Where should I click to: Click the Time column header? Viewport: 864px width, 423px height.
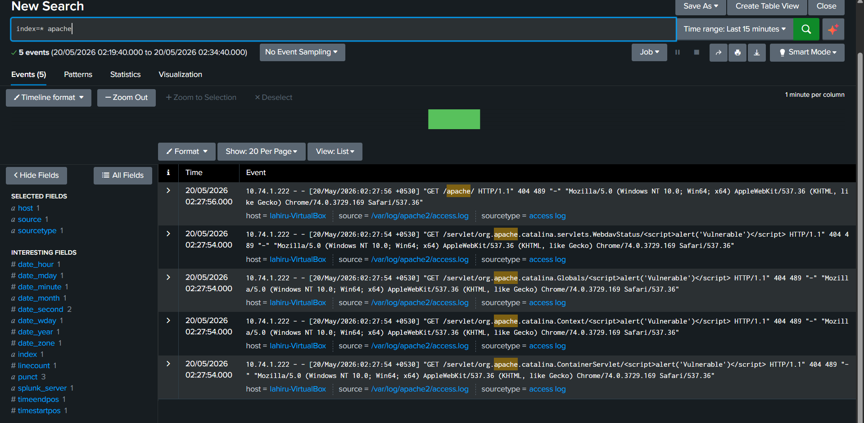coord(194,173)
